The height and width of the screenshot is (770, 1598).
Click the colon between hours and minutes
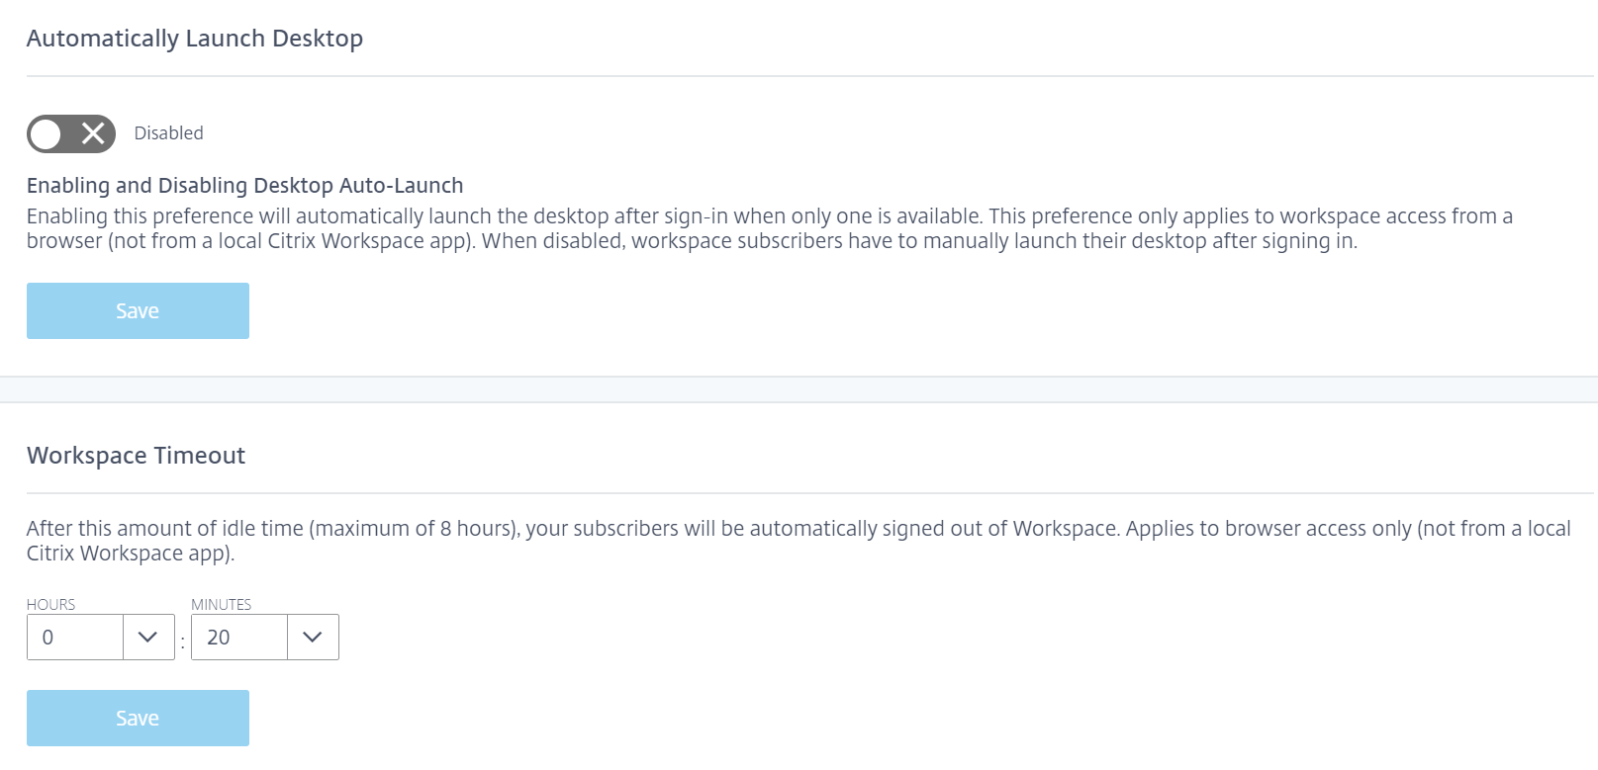(183, 642)
